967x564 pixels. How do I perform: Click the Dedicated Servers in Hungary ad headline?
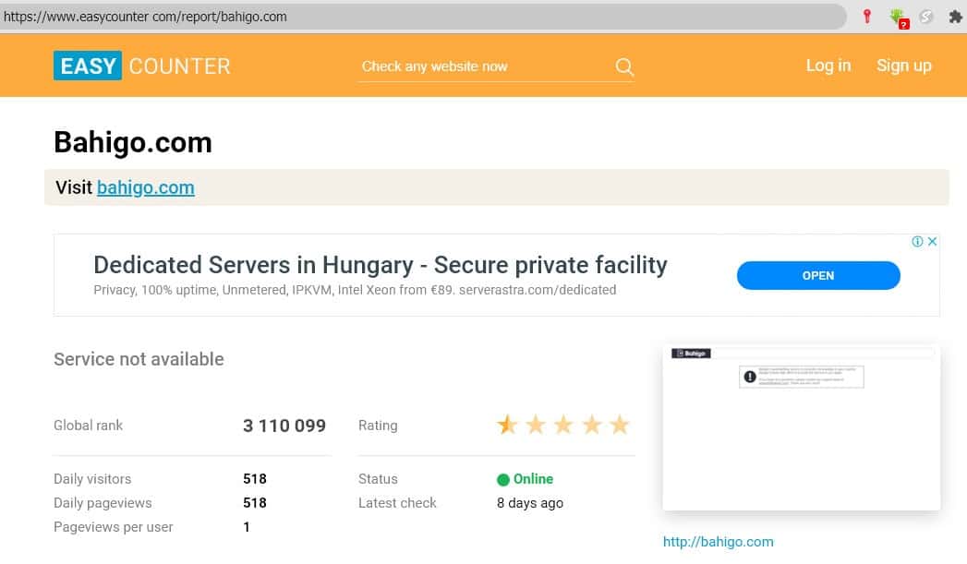coord(380,265)
